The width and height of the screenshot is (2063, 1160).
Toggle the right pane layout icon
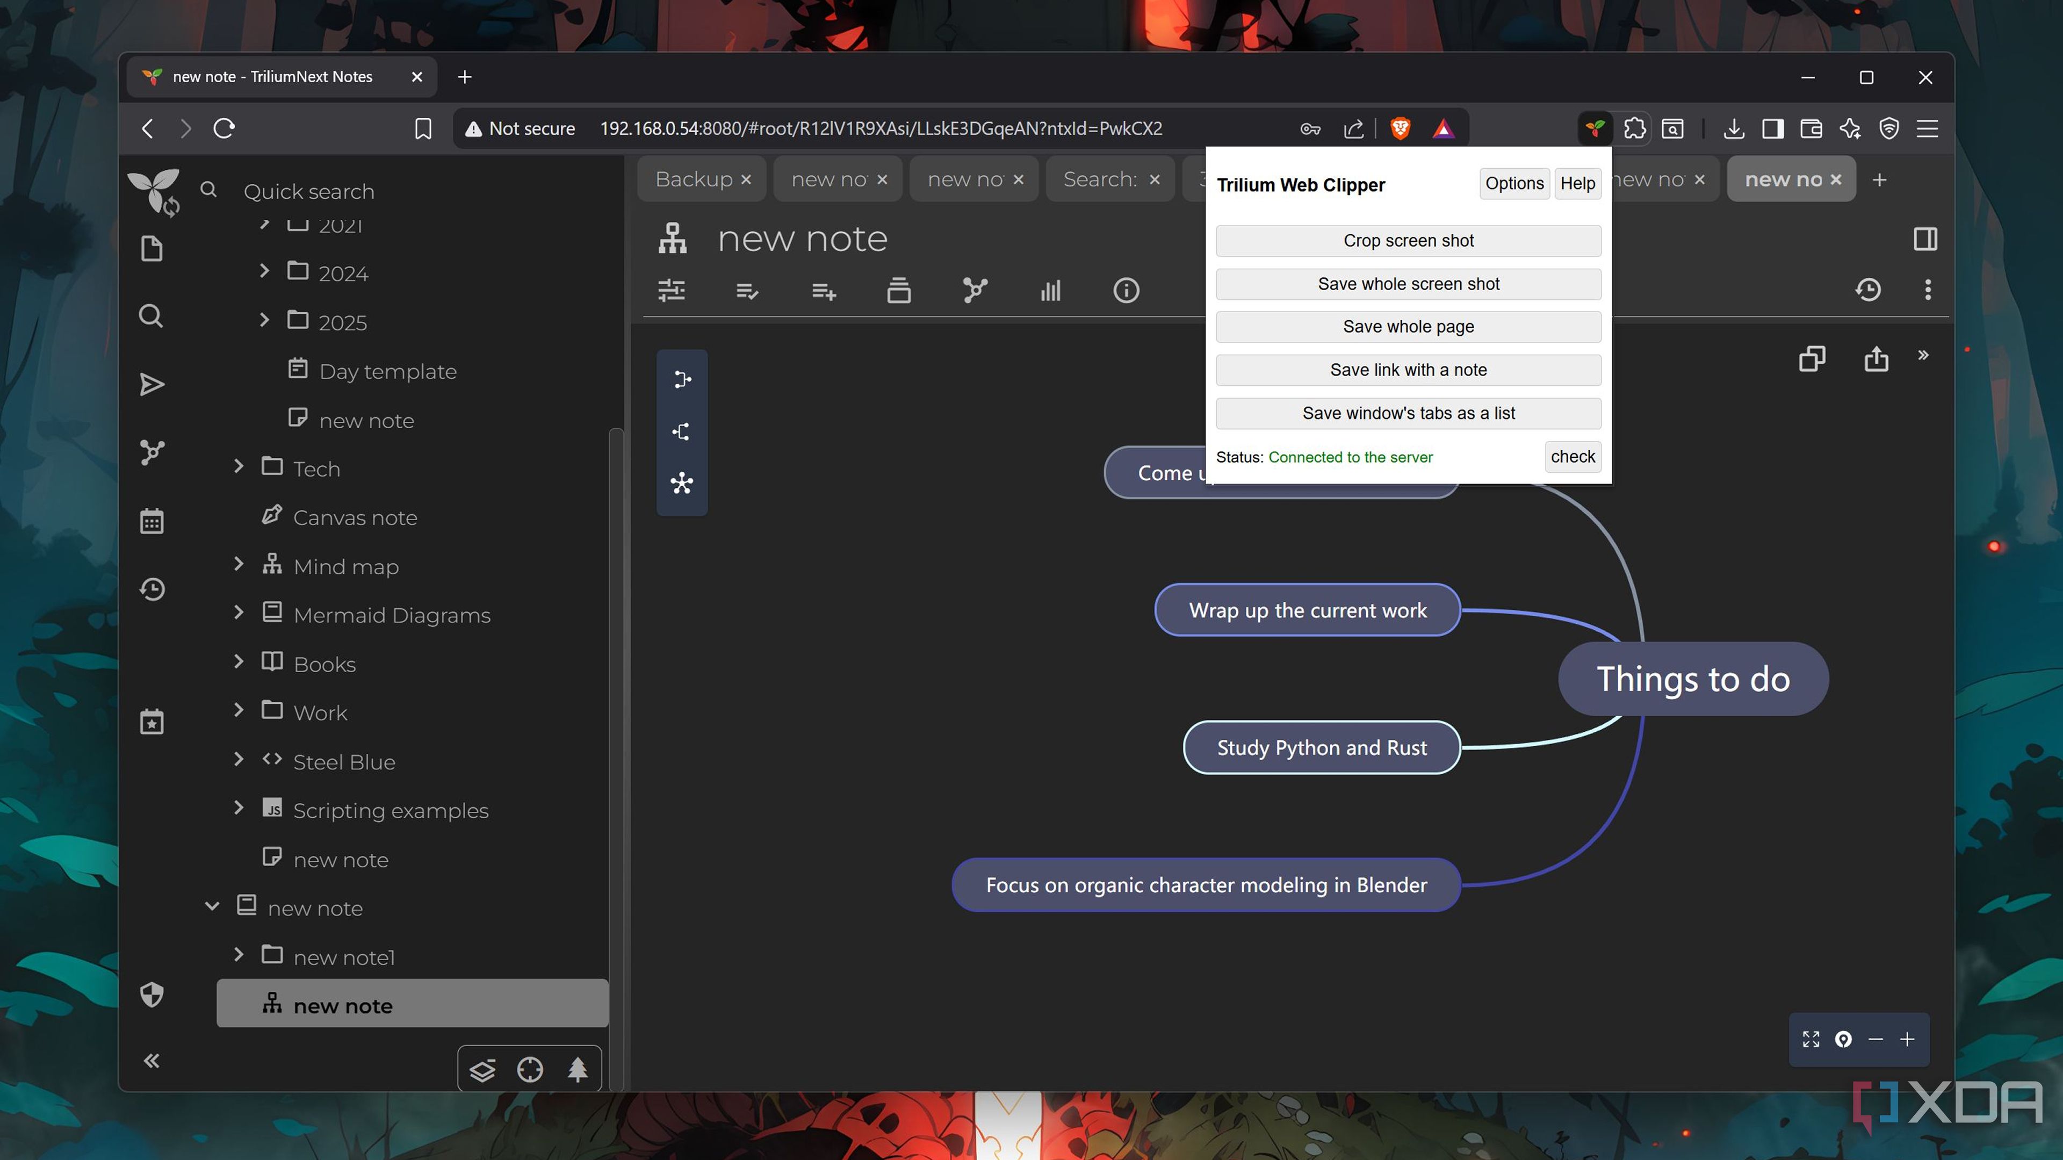1924,239
